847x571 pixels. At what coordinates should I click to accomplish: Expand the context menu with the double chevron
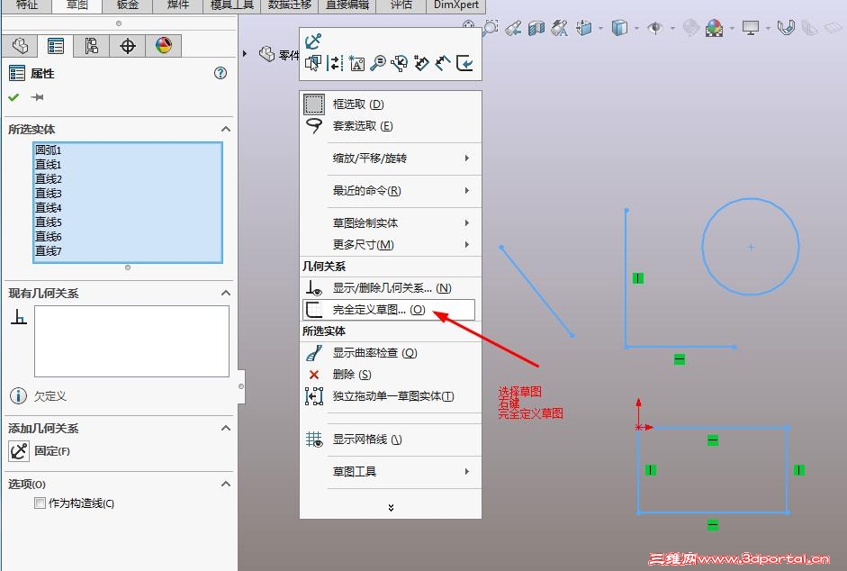point(391,507)
